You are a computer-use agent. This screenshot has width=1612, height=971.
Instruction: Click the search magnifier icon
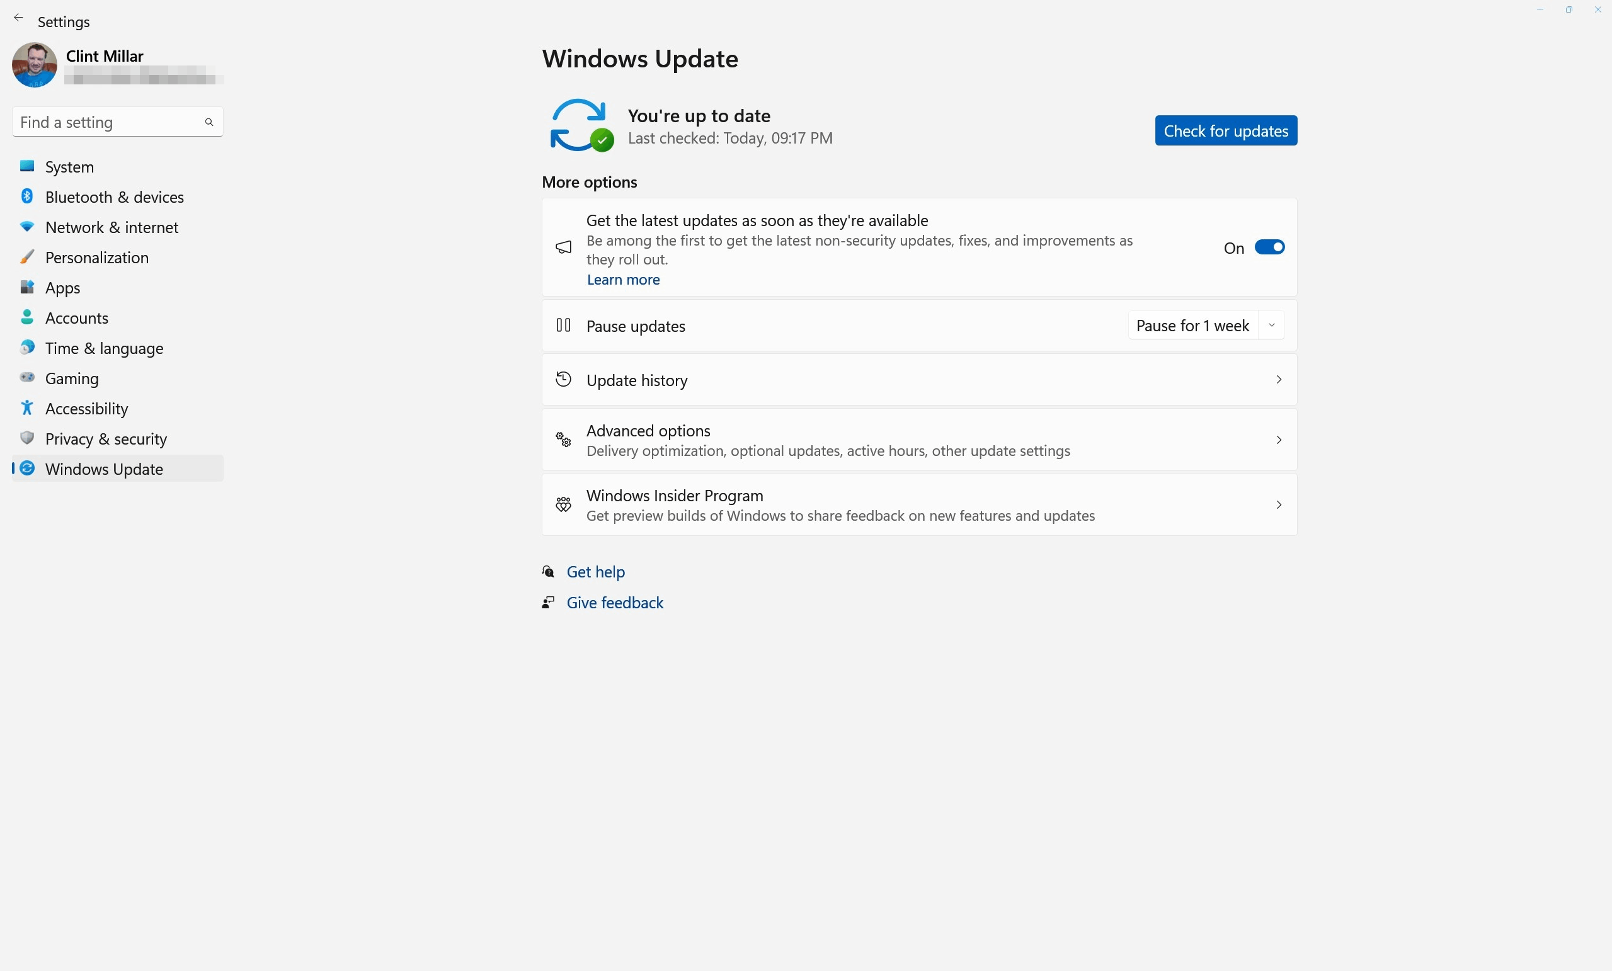(209, 122)
